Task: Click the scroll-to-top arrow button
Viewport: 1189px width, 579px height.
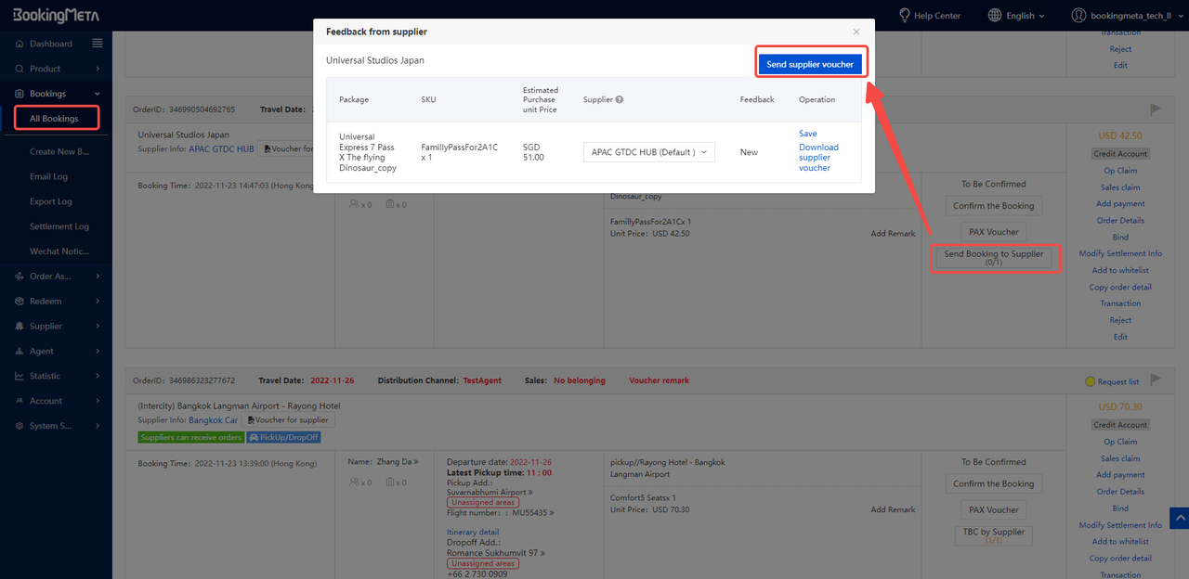Action: click(1178, 519)
